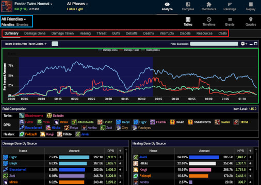Toggle the Healing Done legend series
Screen dimensions: 261x185
151,50
